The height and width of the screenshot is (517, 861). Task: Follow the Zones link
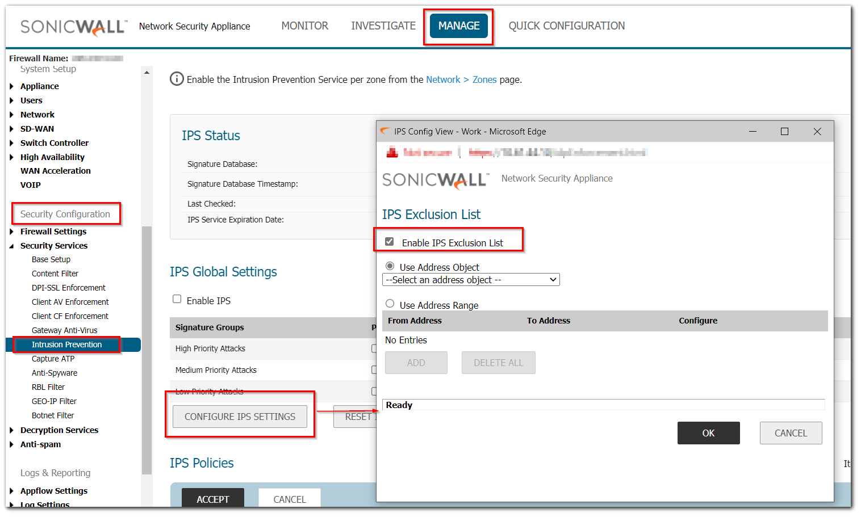click(484, 79)
